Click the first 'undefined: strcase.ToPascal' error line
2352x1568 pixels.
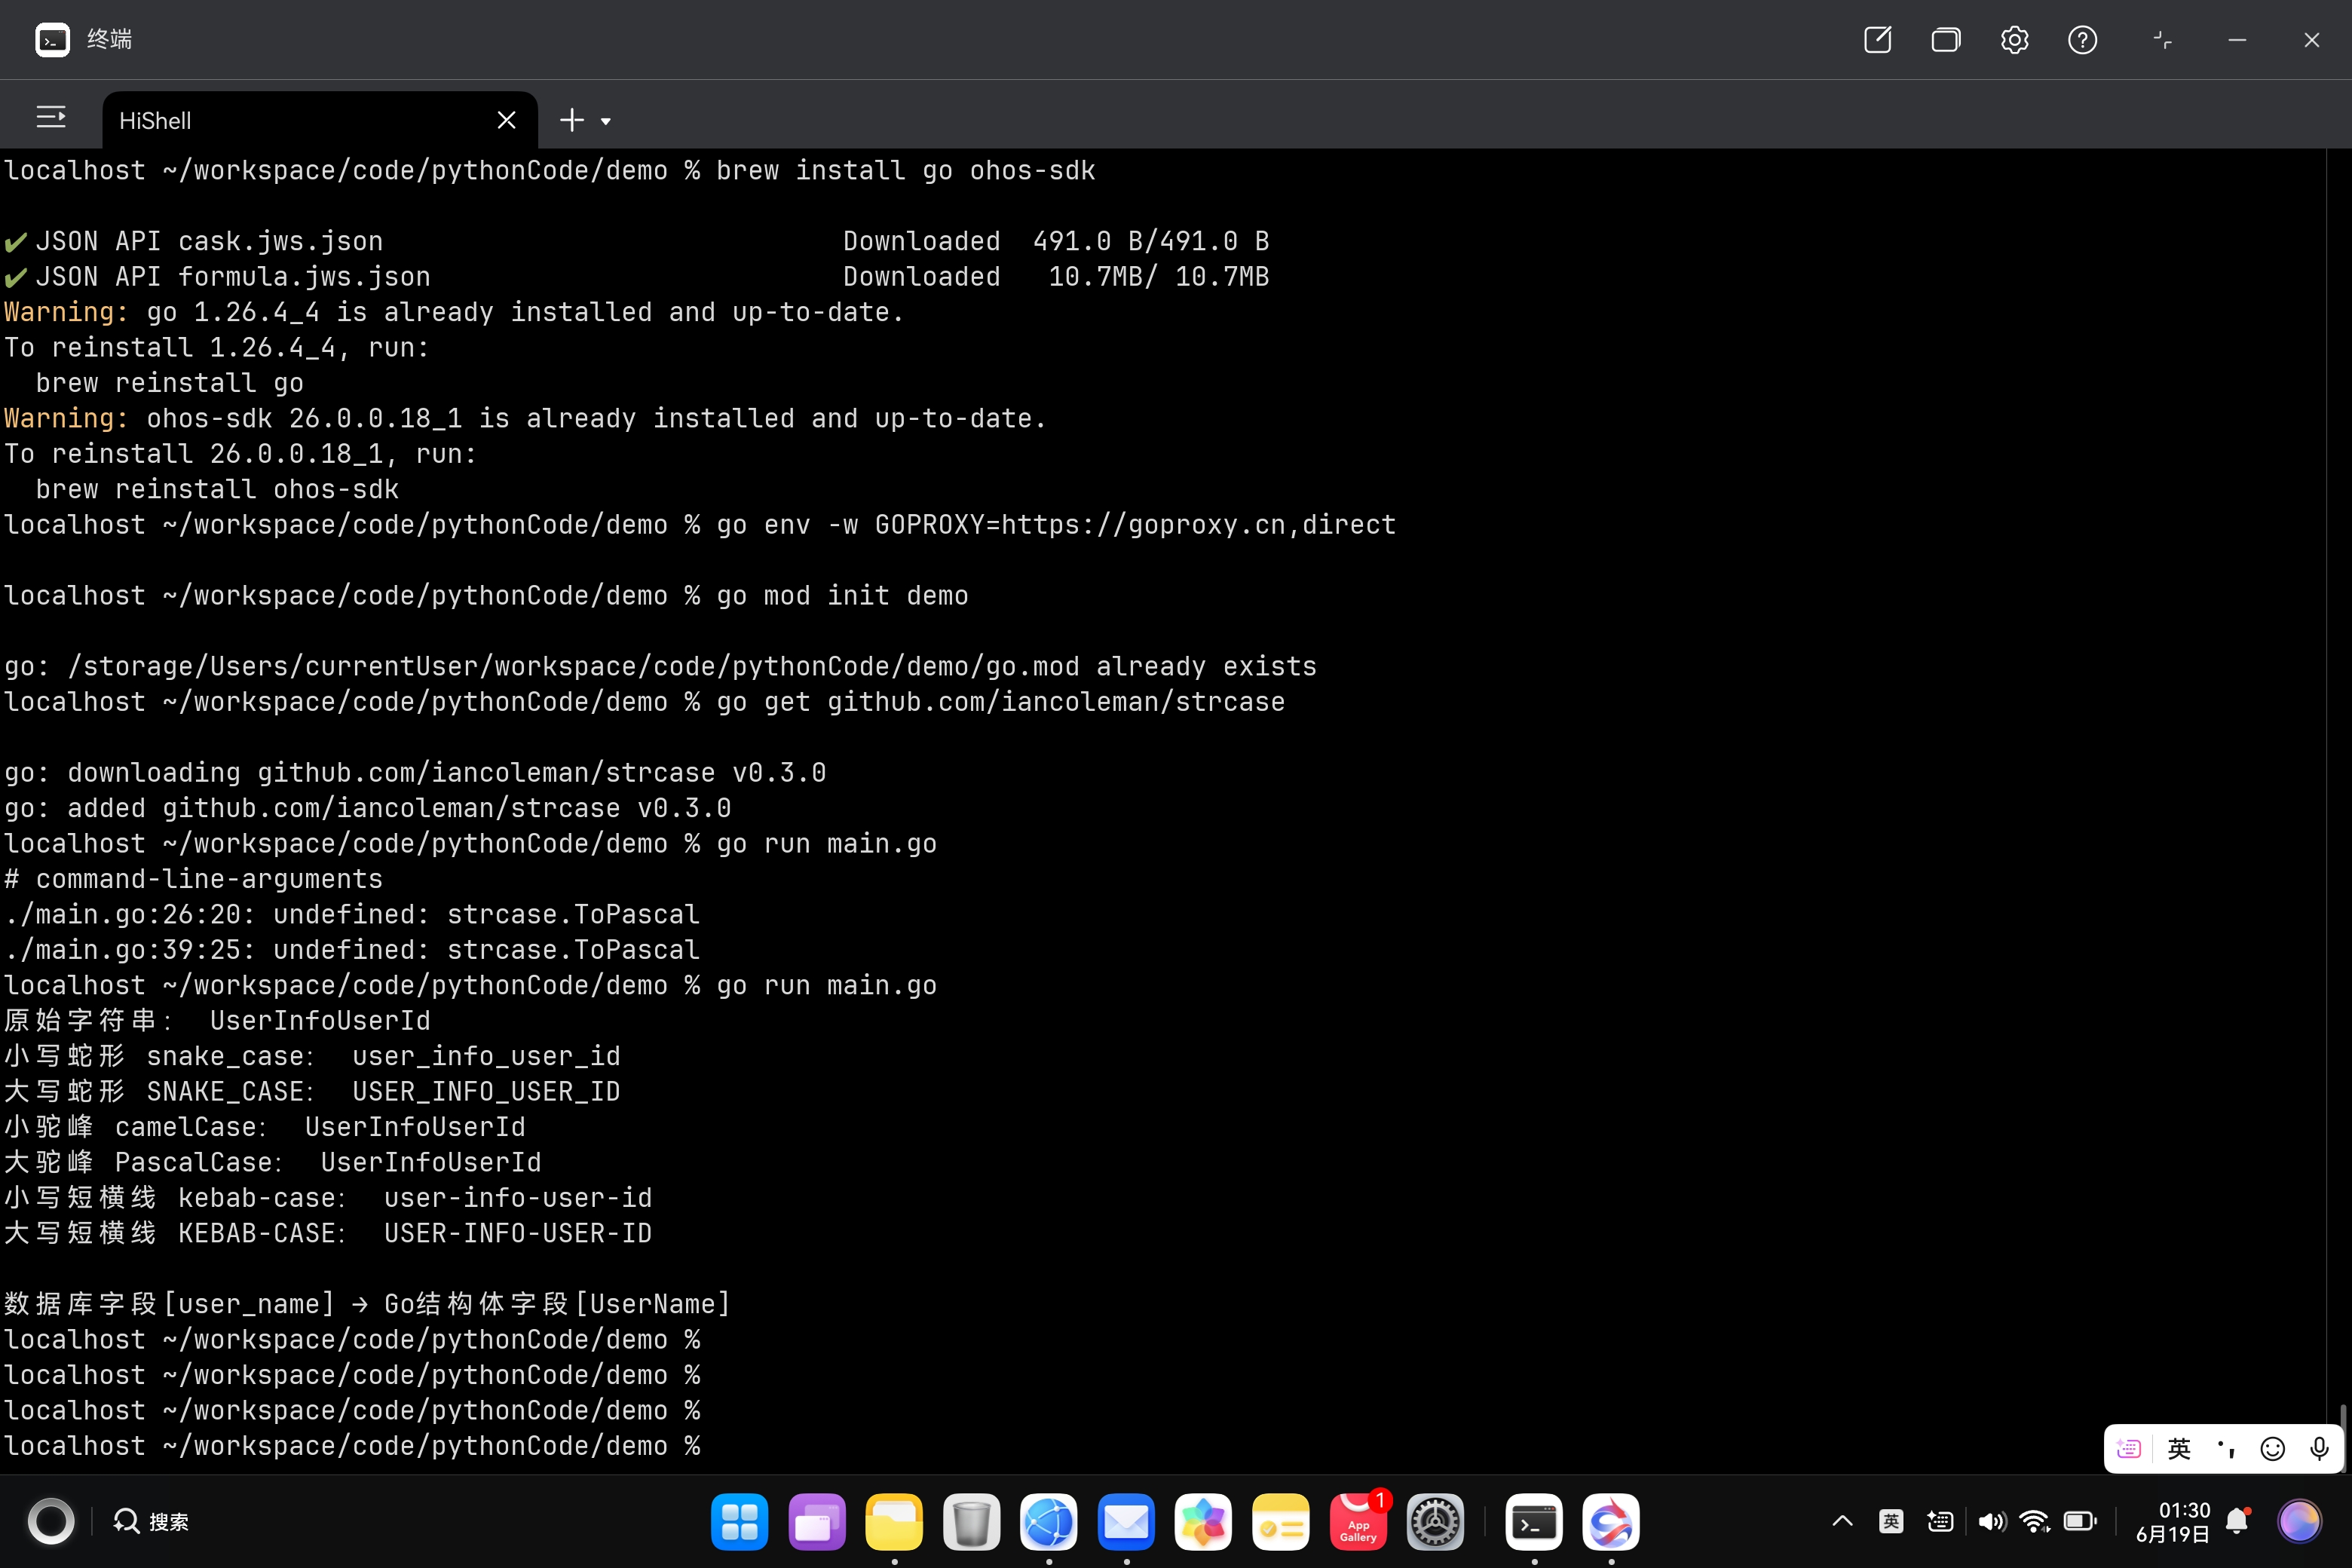352,915
